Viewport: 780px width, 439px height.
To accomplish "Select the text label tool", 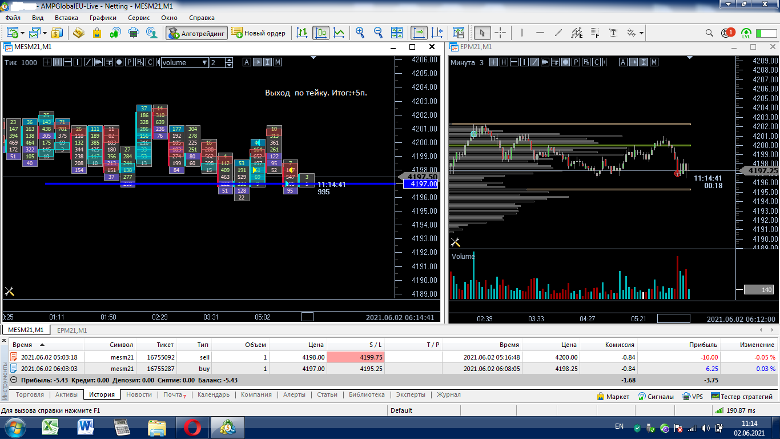I will tap(613, 33).
